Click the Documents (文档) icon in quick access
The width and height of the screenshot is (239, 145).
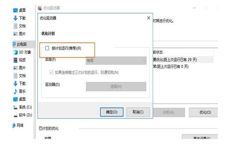[15, 26]
